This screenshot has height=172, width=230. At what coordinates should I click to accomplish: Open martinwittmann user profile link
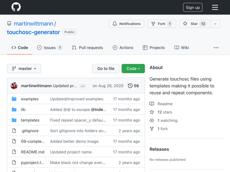[33, 24]
